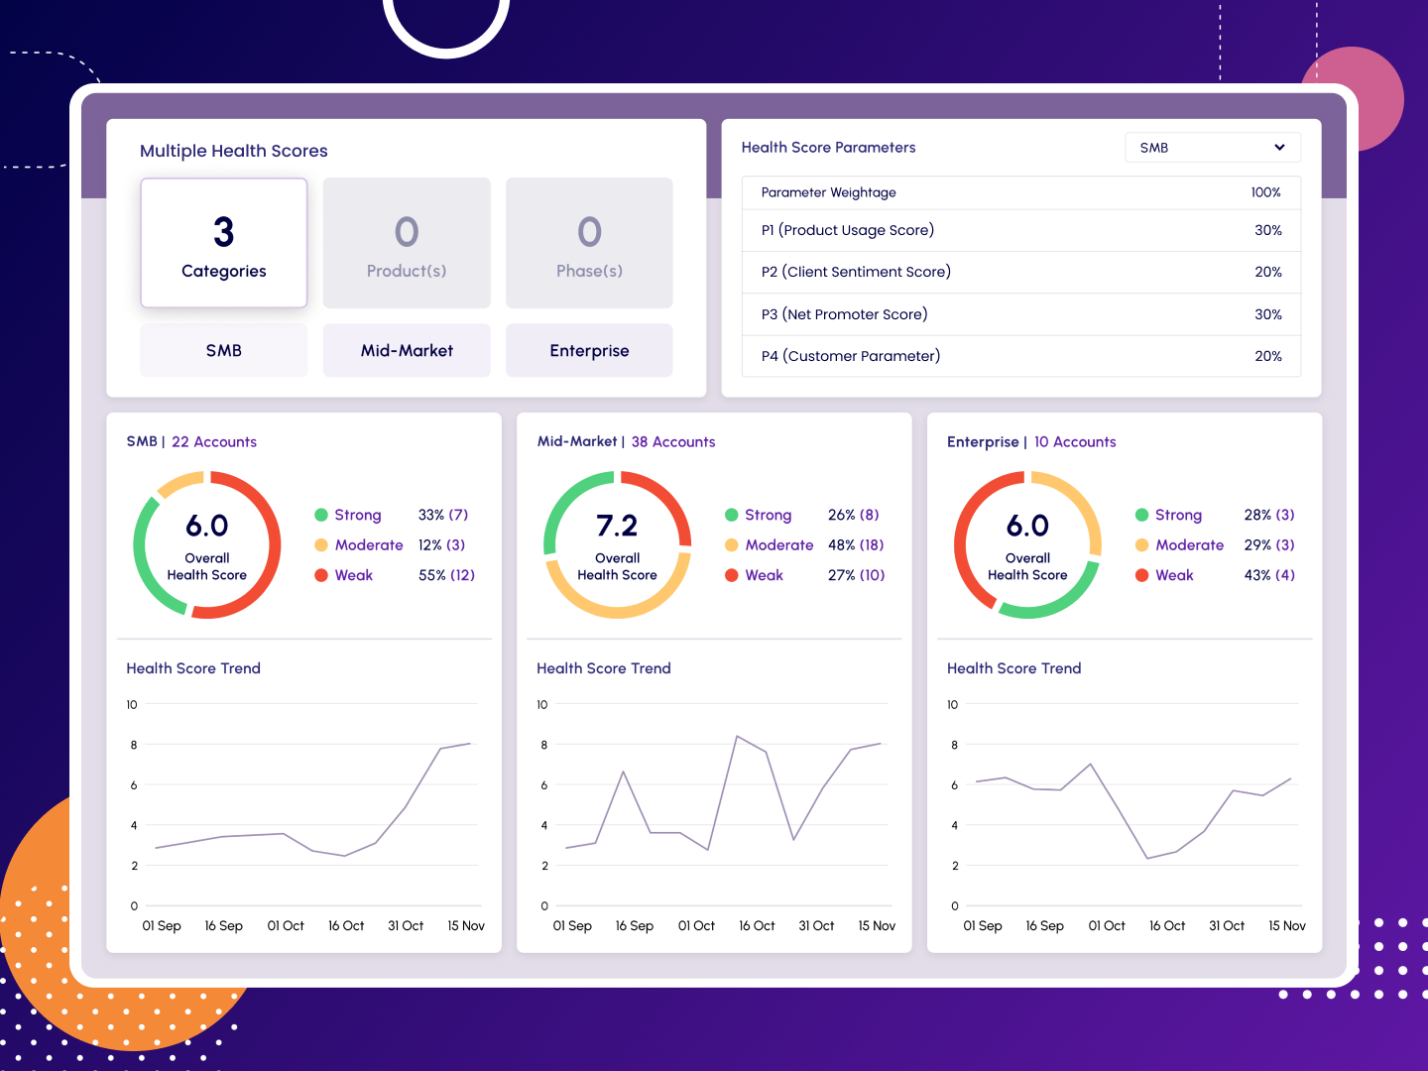Click the yellow Moderate legend dot for Mid-Market

click(x=732, y=544)
